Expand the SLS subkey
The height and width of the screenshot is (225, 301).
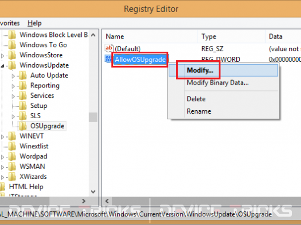tap(13, 116)
